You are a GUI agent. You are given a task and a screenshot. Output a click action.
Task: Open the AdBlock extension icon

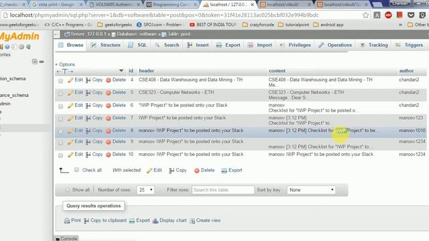click(388, 15)
